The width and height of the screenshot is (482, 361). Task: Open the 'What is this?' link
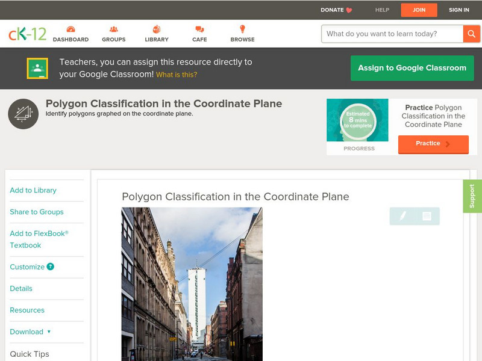coord(177,75)
